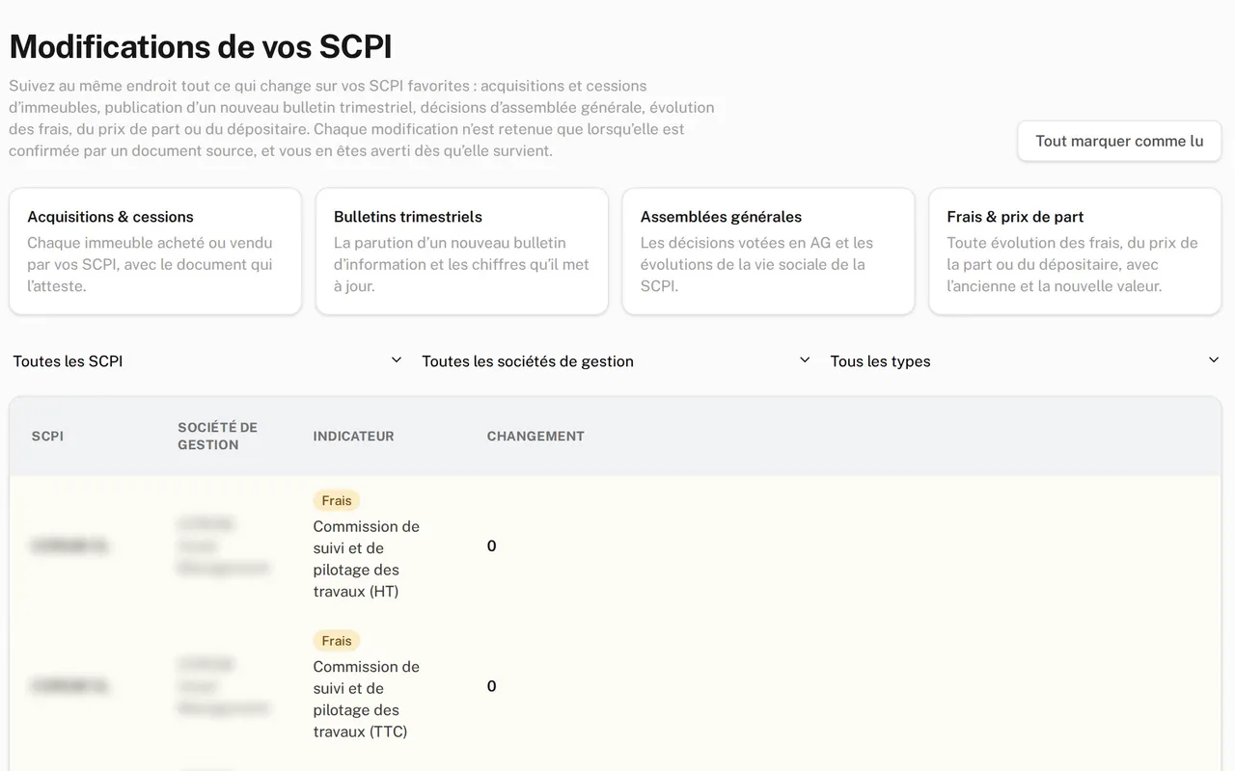Choose the Frais & prix de part card

pyautogui.click(x=1075, y=252)
